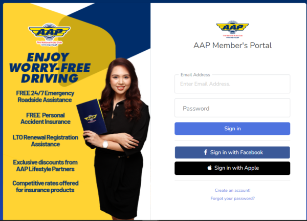
Task: Open Forgot your password link
Action: [x=232, y=198]
